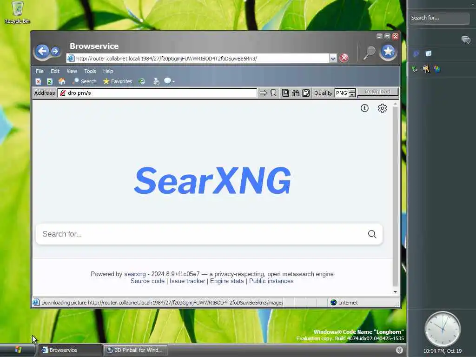Click the blue icon left of the cube in sidebar

(416, 54)
